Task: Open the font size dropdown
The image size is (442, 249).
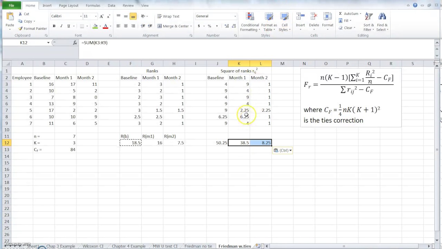Action: click(x=96, y=16)
